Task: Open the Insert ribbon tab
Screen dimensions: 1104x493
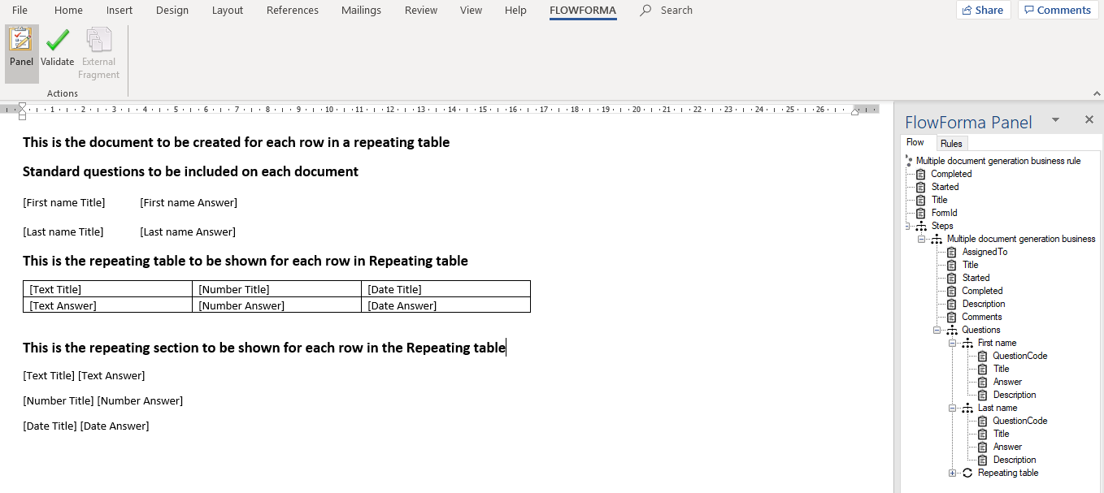Action: tap(120, 11)
